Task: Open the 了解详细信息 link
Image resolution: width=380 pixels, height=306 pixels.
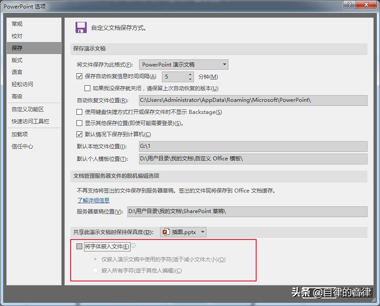Action: point(93,201)
